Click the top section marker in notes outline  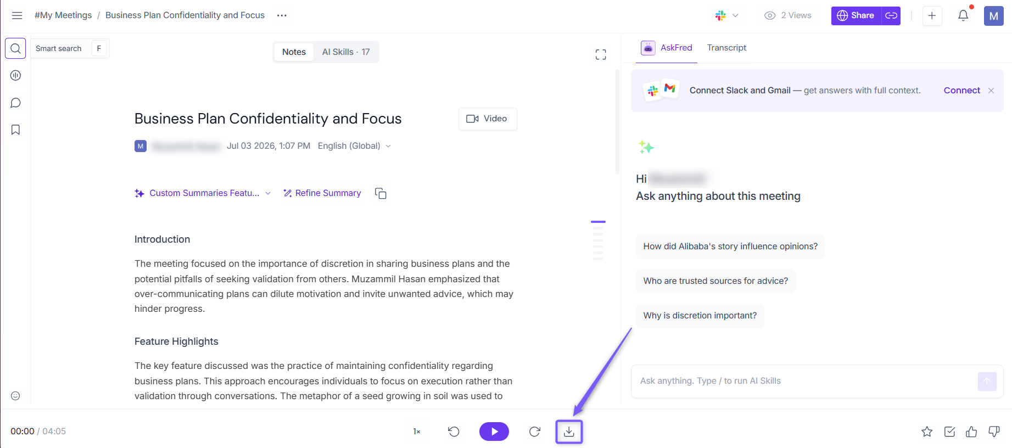tap(598, 222)
